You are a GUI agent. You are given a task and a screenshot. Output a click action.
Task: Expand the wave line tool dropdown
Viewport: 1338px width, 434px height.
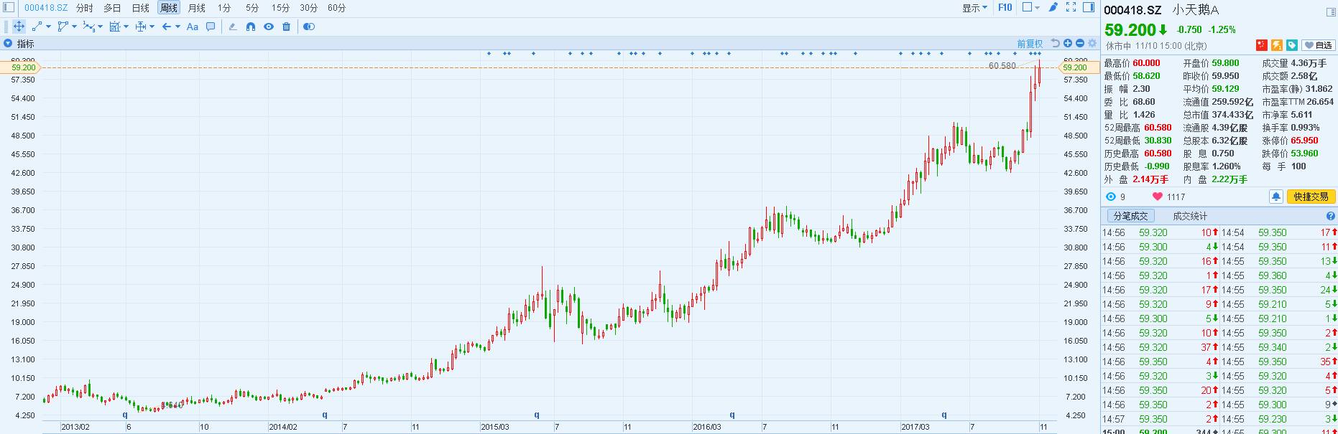point(101,27)
